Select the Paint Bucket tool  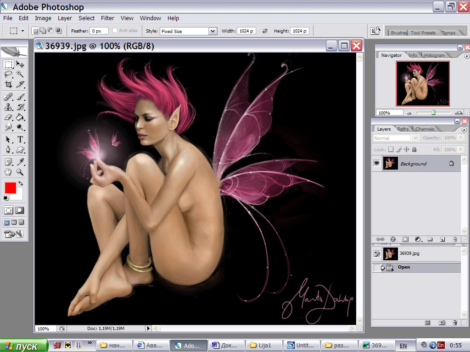[20, 117]
